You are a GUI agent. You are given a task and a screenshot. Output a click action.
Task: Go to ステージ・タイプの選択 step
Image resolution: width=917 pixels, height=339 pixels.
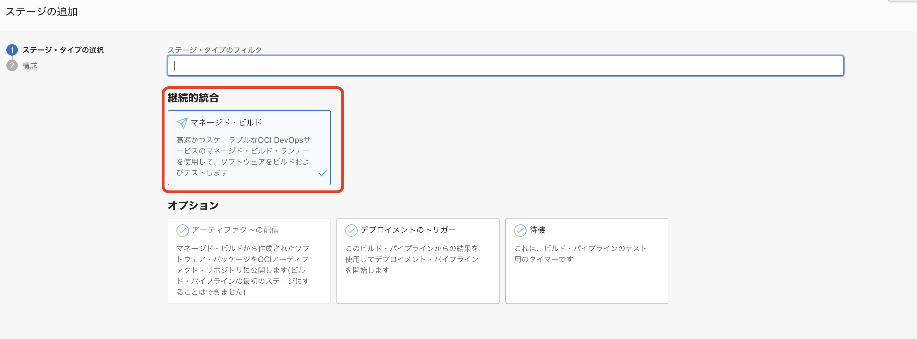click(x=63, y=50)
